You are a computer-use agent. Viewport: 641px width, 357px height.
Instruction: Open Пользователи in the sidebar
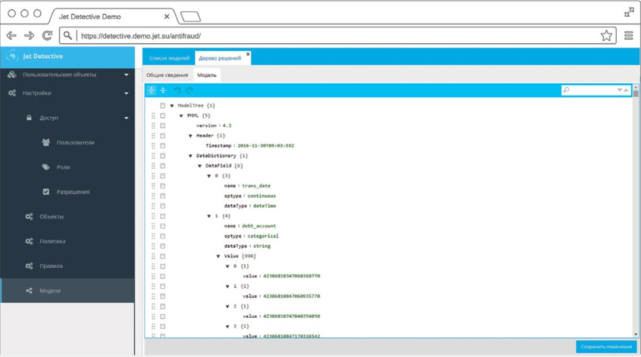[x=76, y=142]
